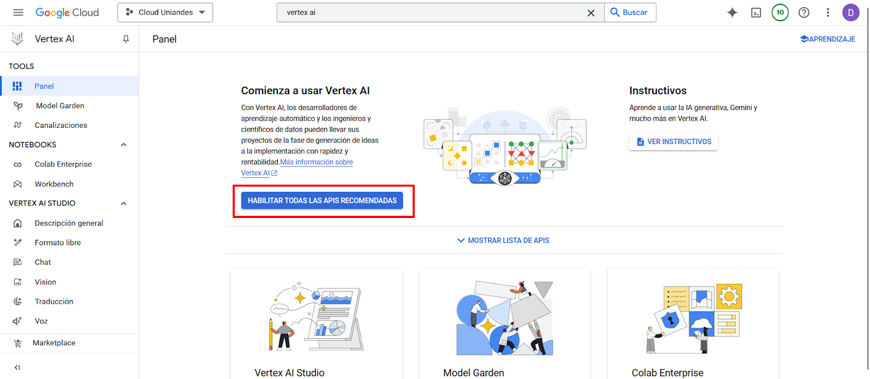Open the Voz feature
Viewport: 870px width, 379px height.
(x=41, y=321)
